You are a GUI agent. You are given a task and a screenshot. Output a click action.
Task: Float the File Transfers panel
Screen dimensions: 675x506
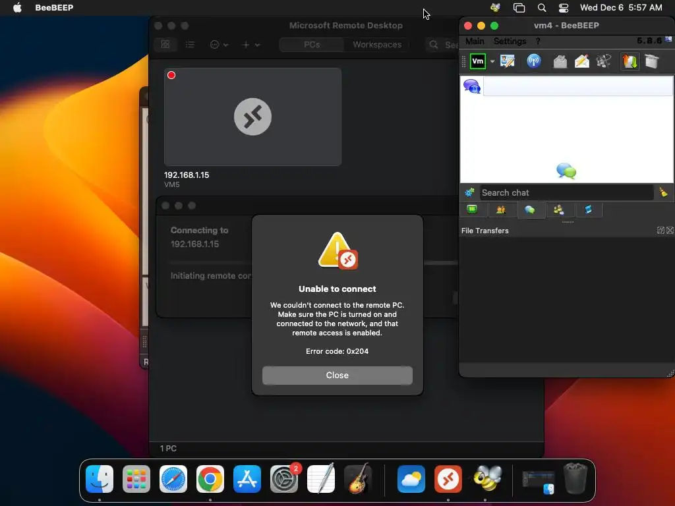pyautogui.click(x=660, y=231)
